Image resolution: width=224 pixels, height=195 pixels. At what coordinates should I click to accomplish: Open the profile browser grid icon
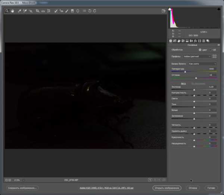pos(214,56)
